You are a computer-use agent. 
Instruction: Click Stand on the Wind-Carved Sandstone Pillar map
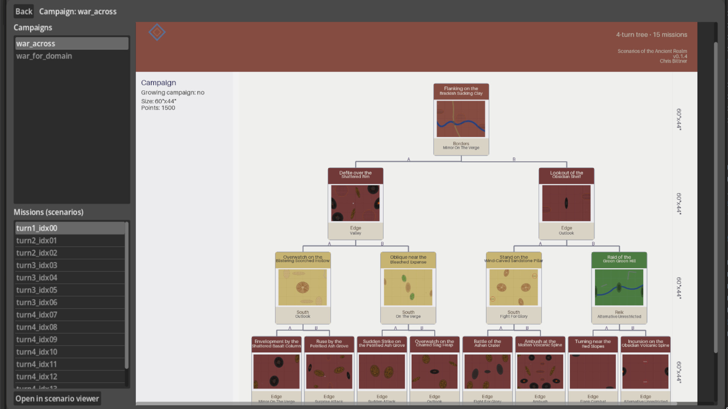pos(513,287)
